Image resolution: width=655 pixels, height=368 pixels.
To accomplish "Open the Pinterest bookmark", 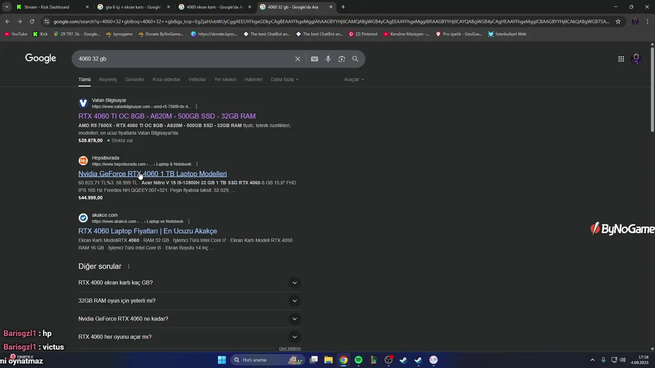I will (x=363, y=34).
